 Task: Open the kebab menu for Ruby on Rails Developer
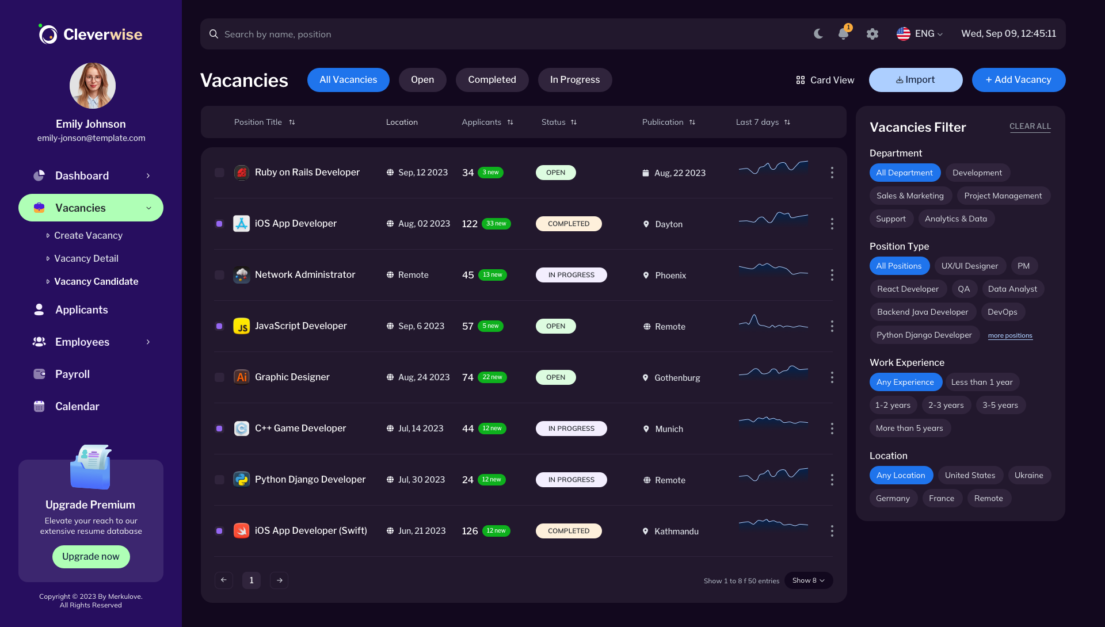[x=832, y=172]
